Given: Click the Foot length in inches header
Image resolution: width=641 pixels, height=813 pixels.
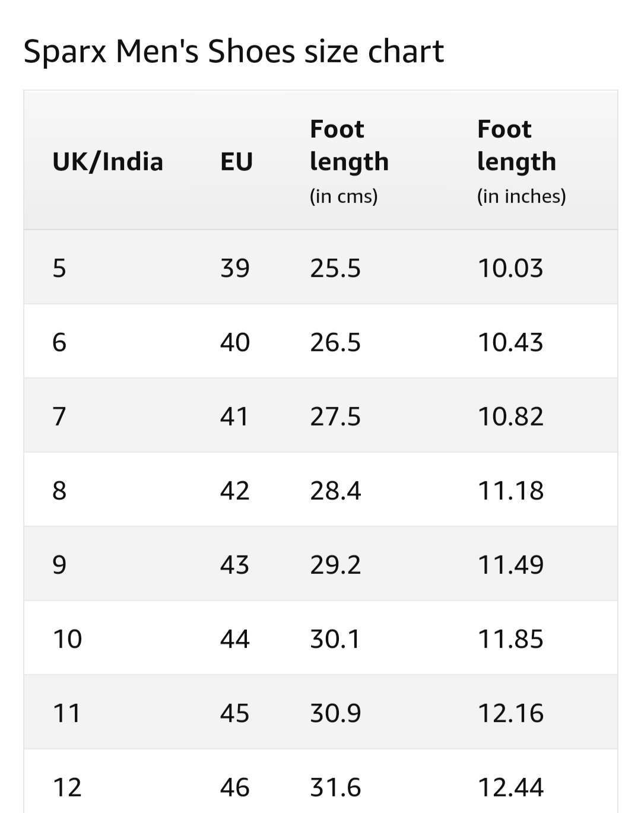Looking at the screenshot, I should click(521, 161).
